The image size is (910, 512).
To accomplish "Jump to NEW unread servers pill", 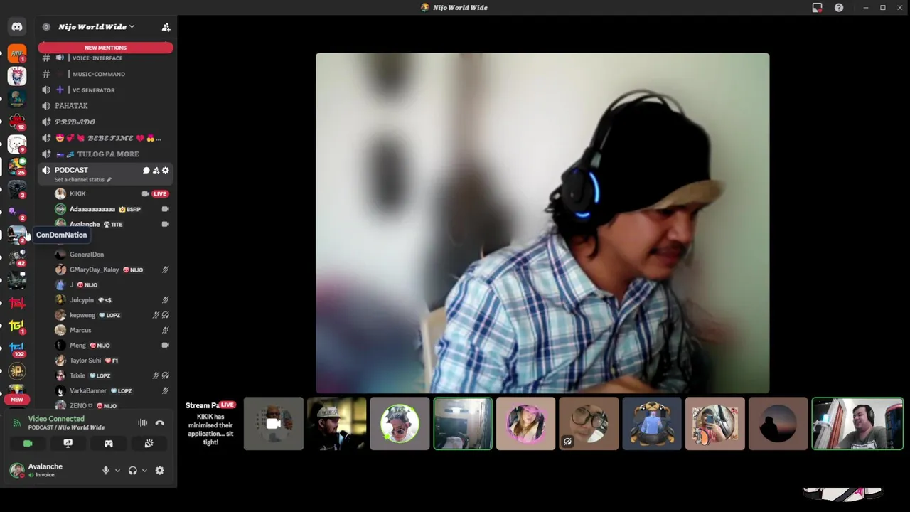I will coord(17,400).
